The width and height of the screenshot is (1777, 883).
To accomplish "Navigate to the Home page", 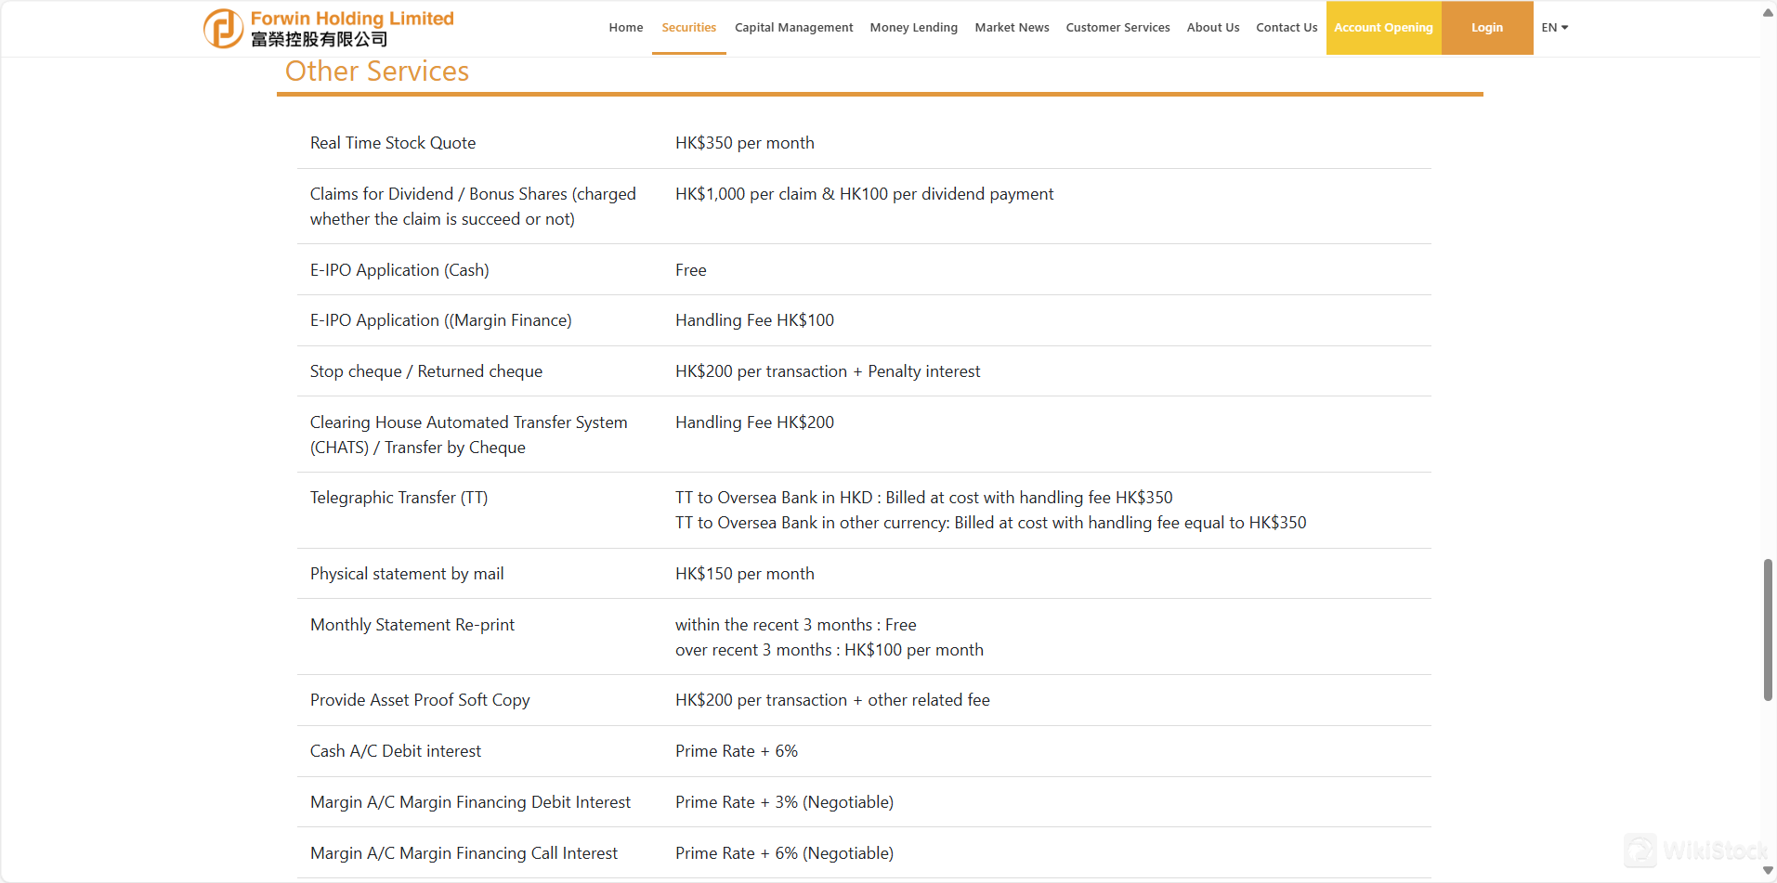I will (x=625, y=27).
